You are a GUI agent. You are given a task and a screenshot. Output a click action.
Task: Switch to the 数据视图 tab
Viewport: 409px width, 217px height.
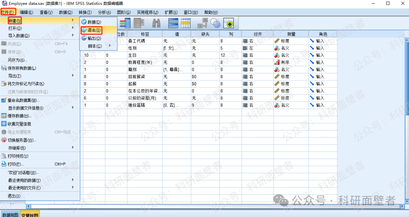coord(10,214)
